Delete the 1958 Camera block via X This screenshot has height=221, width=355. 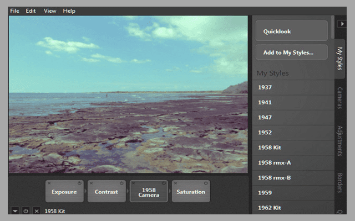click(x=133, y=183)
